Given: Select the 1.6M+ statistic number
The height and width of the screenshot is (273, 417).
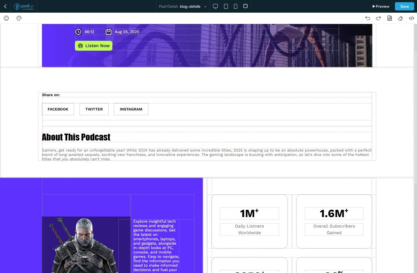Looking at the screenshot, I should (x=334, y=213).
